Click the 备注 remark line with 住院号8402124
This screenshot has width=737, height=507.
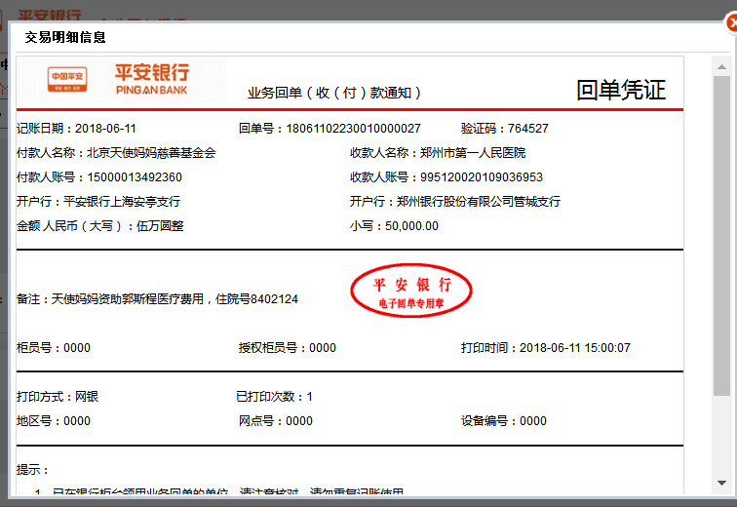(157, 299)
